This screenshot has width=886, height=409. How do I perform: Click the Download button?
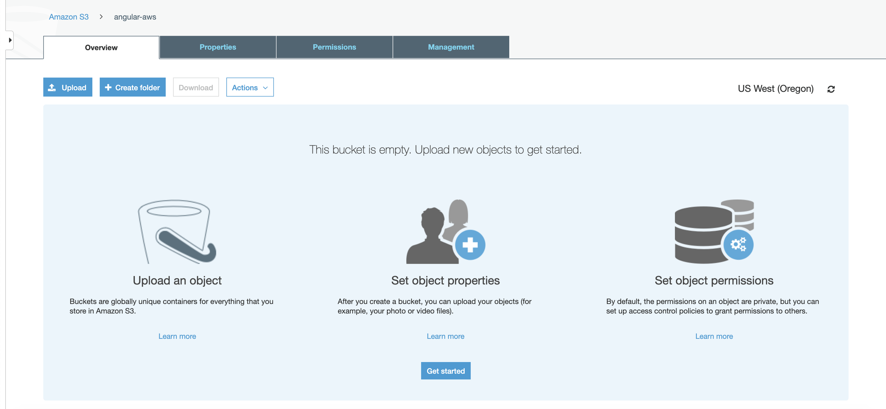pyautogui.click(x=196, y=87)
